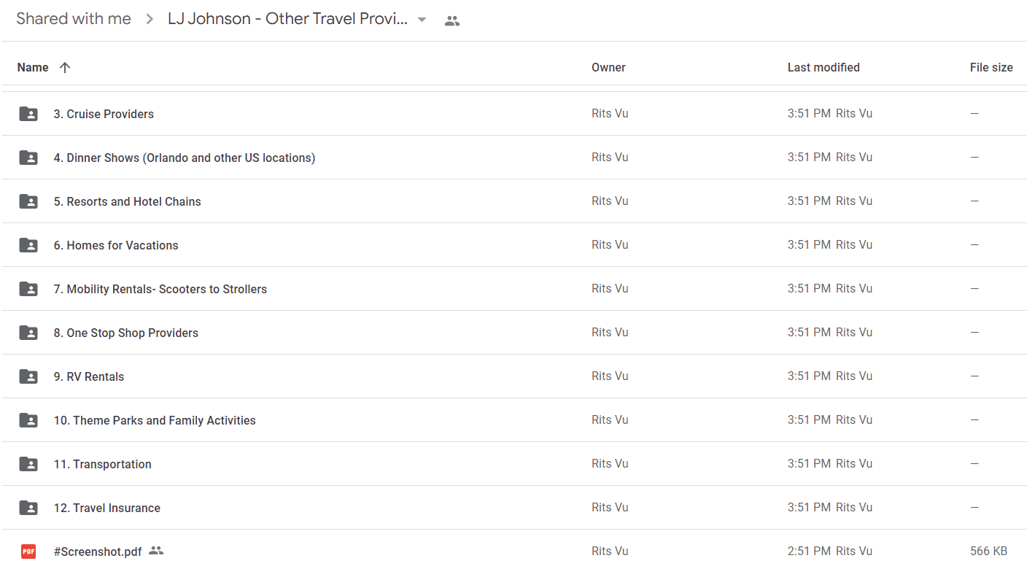The height and width of the screenshot is (569, 1027).
Task: Click the shared folder icon beside Dinner Shows
Action: tap(28, 158)
